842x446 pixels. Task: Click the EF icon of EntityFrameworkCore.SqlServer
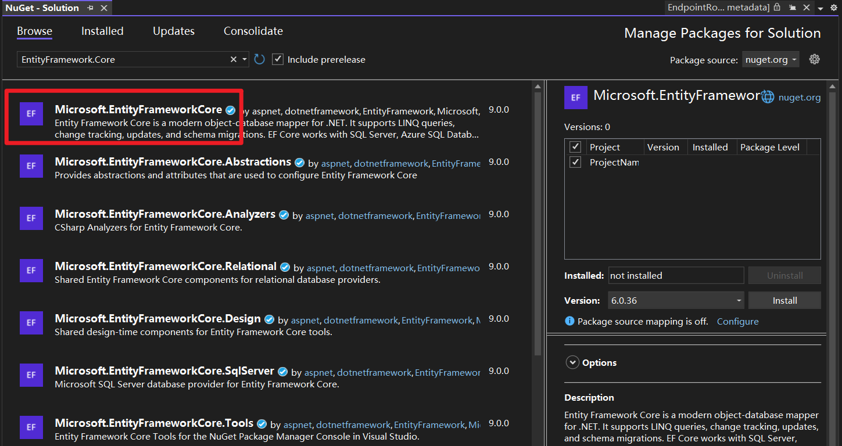[x=31, y=375]
